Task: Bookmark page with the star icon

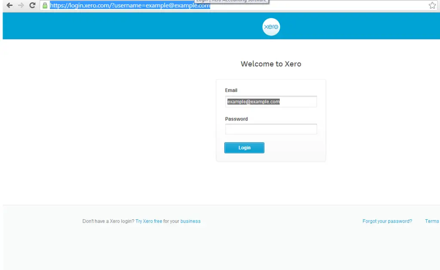Action: [x=432, y=5]
